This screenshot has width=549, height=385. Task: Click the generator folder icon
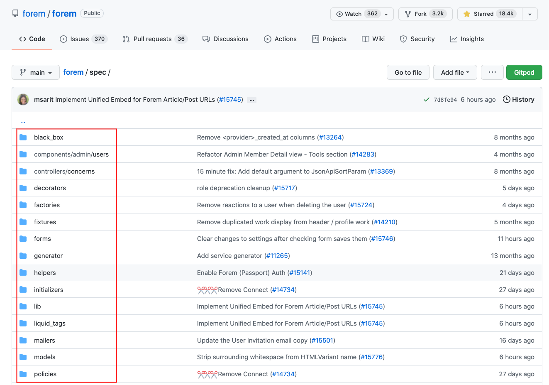pyautogui.click(x=23, y=256)
